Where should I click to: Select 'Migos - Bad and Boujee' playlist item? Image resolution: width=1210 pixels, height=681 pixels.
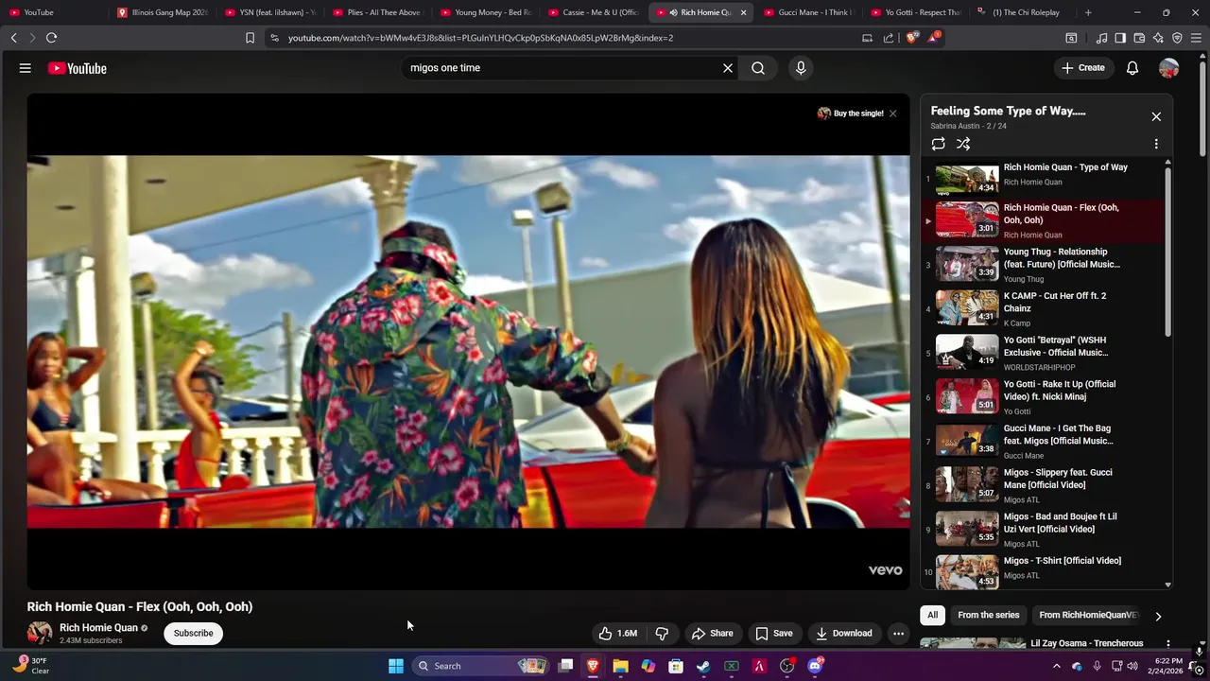click(x=1044, y=530)
